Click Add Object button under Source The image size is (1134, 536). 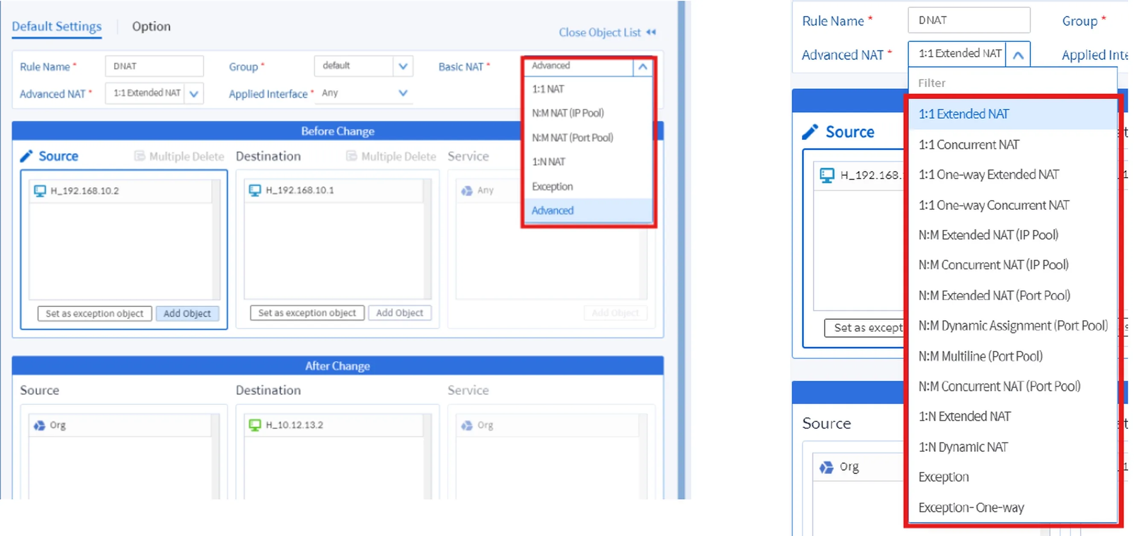[x=187, y=314]
